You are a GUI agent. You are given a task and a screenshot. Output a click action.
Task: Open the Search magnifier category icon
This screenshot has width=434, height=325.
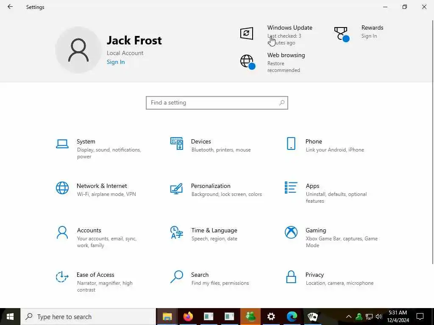coord(177,277)
